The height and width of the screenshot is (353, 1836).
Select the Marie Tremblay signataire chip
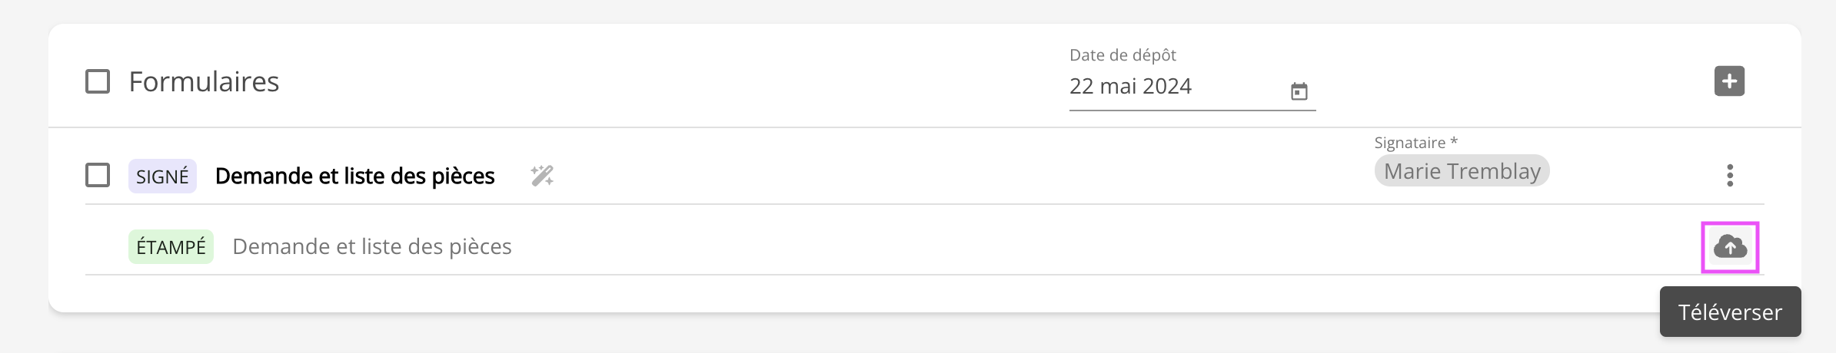pyautogui.click(x=1462, y=171)
